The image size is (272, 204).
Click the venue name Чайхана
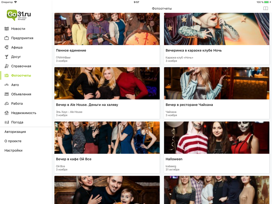pos(171,112)
